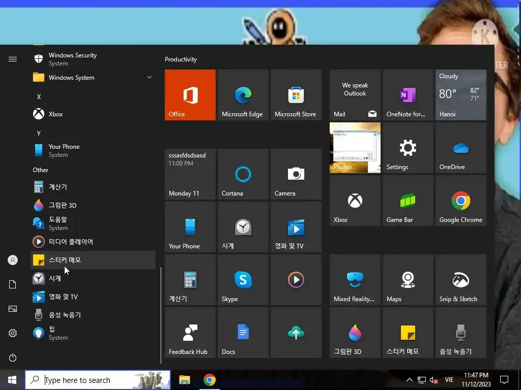
Task: Open the 시계 clock tile
Action: click(x=243, y=227)
